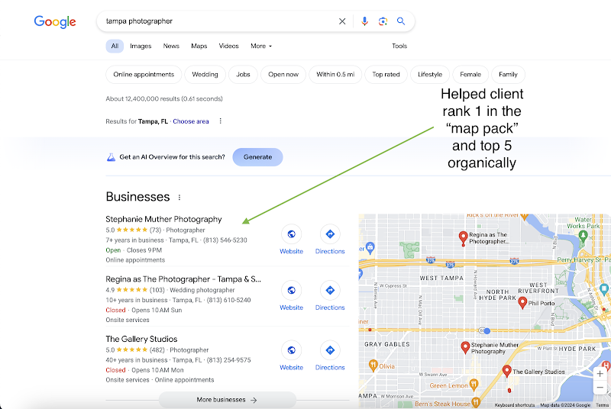Click the Choose area link
The height and width of the screenshot is (409, 611).
point(191,121)
